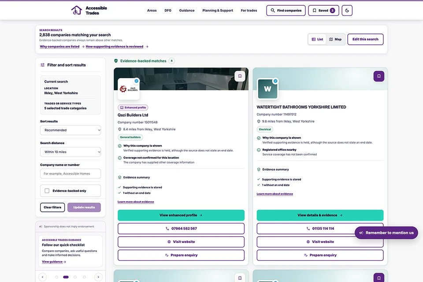This screenshot has height=282, width=423.
Task: Click Find companies search button
Action: coord(286,11)
